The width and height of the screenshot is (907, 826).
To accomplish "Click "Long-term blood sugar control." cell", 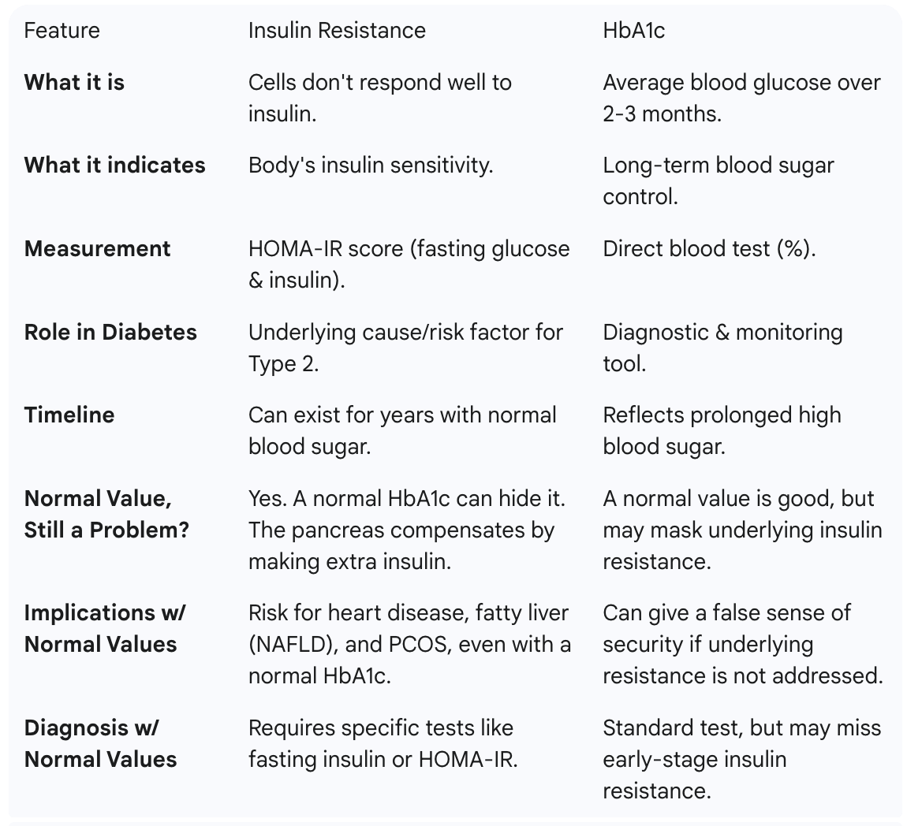I will pyautogui.click(x=718, y=180).
